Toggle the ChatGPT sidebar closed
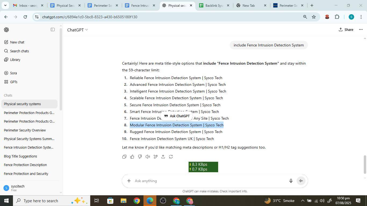The height and width of the screenshot is (206, 367). (53, 30)
